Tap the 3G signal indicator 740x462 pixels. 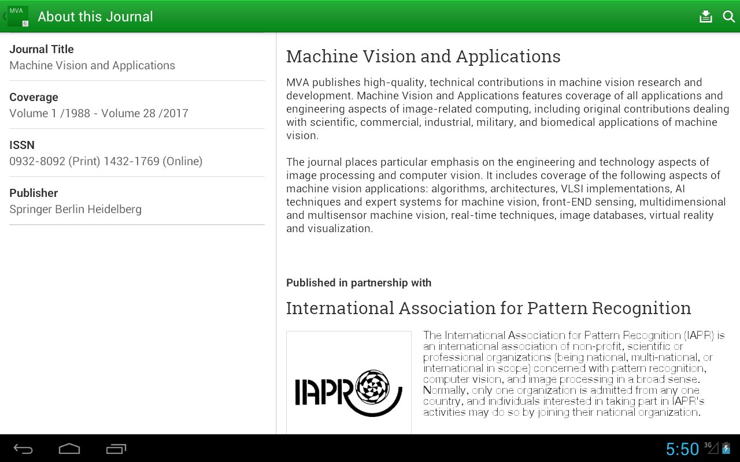711,448
